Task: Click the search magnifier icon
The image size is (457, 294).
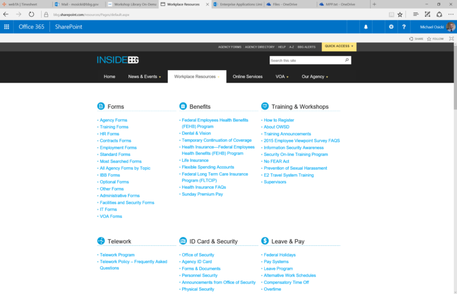Action: coord(347,60)
